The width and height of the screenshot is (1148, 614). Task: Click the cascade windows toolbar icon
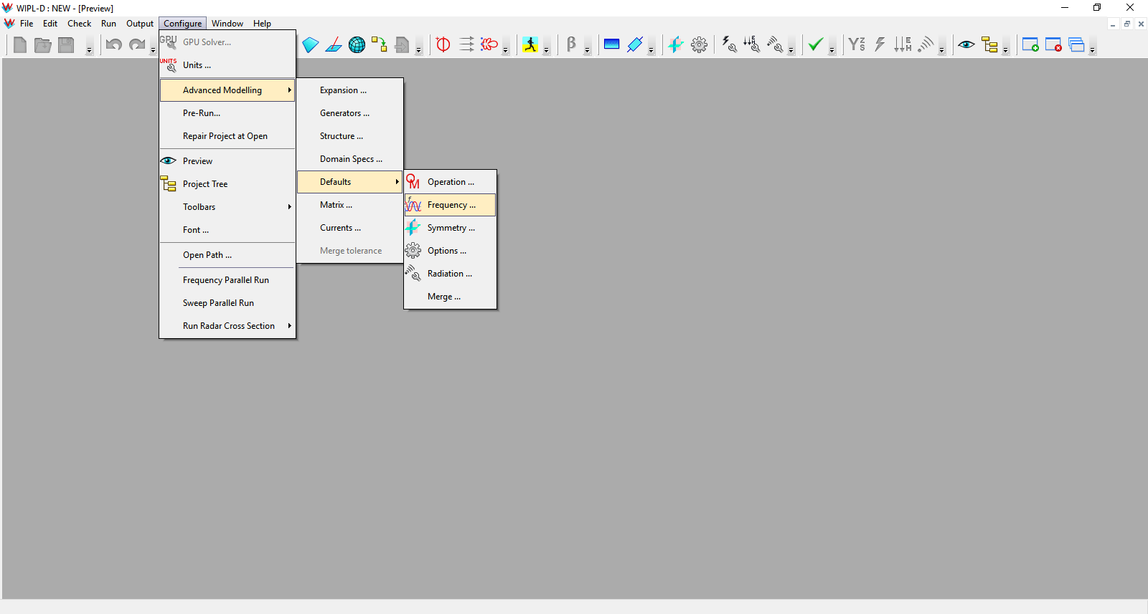(x=1076, y=44)
